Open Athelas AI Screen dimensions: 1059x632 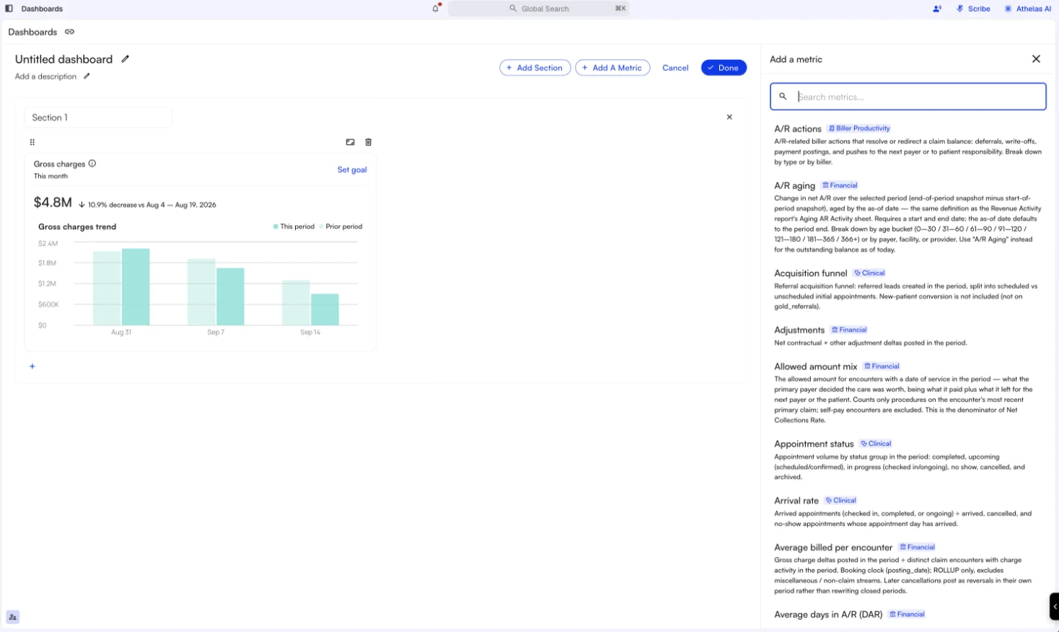(x=1028, y=9)
